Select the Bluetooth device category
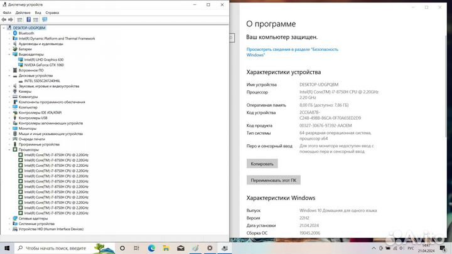This screenshot has width=452, height=254. click(x=26, y=33)
